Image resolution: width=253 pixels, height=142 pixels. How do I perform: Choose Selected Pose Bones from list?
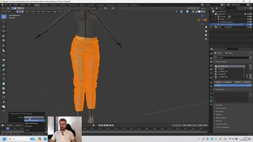34,120
